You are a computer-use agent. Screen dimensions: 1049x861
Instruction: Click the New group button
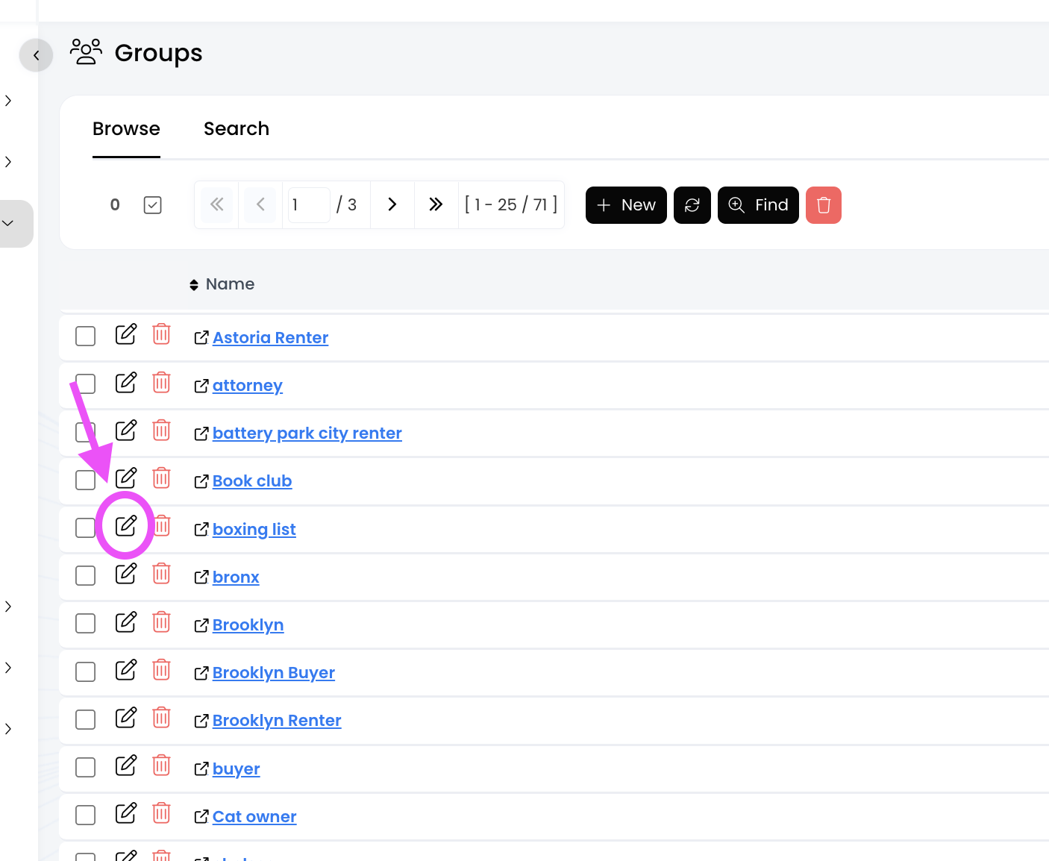click(626, 205)
